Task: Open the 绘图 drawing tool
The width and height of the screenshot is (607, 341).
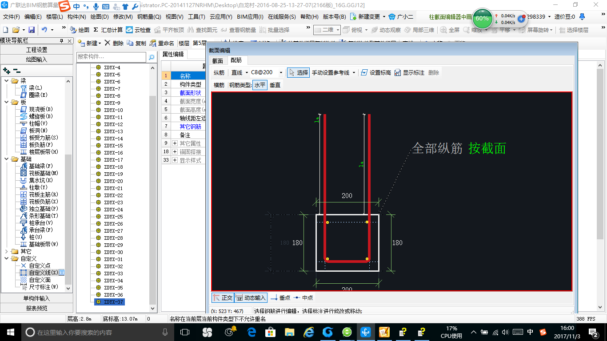Action: [80, 30]
